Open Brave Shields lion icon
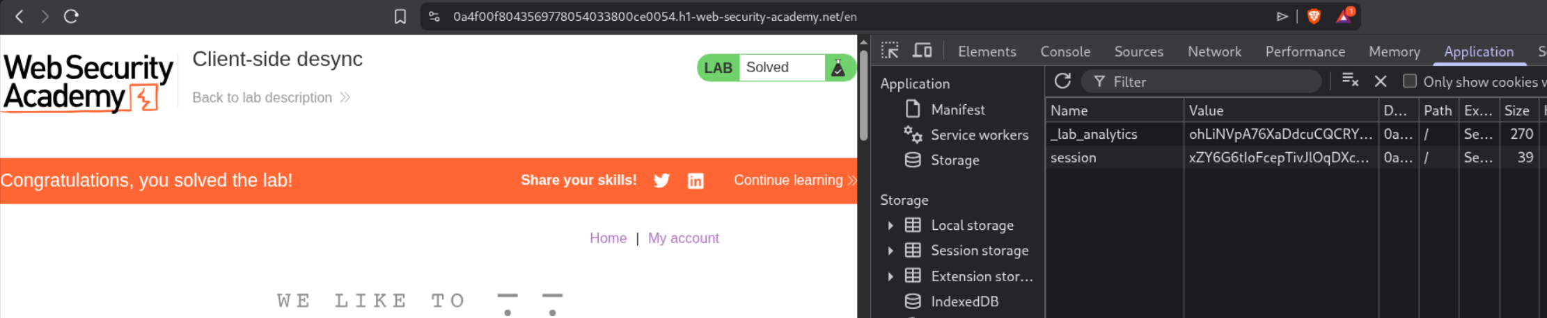This screenshot has height=318, width=1547. [x=1314, y=17]
